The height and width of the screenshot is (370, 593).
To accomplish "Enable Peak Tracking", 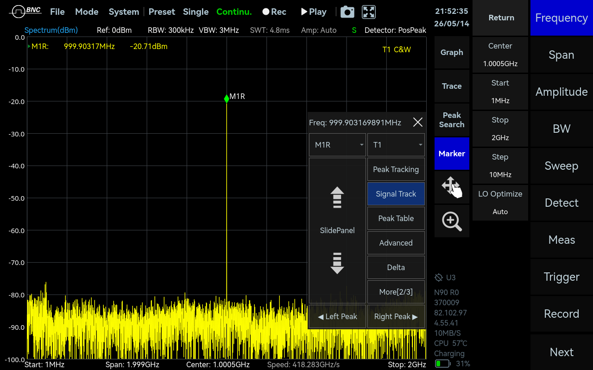I will point(396,169).
